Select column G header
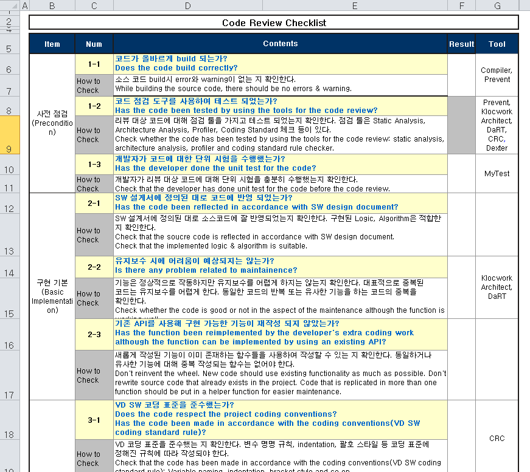 (x=497, y=5)
